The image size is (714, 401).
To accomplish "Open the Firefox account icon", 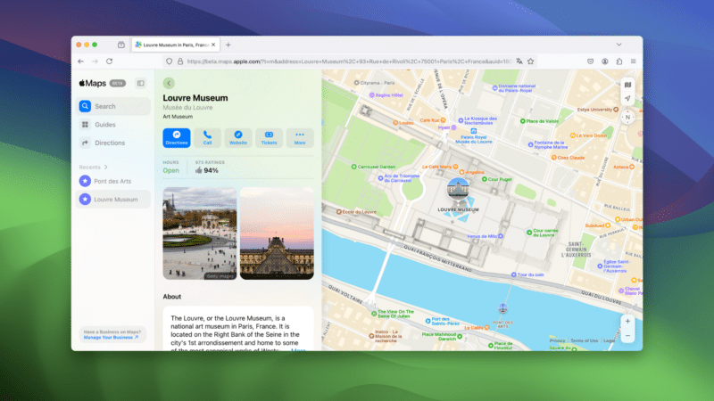I will pos(605,61).
